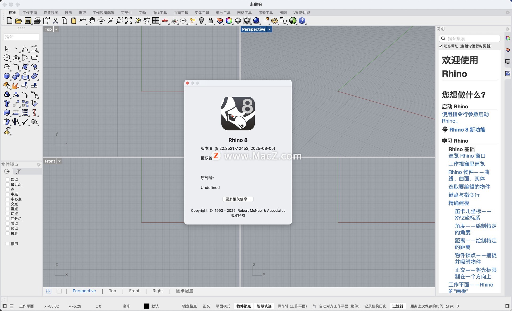Screen dimensions: 512x311
Task: Select the Circle tool
Action: point(7,58)
